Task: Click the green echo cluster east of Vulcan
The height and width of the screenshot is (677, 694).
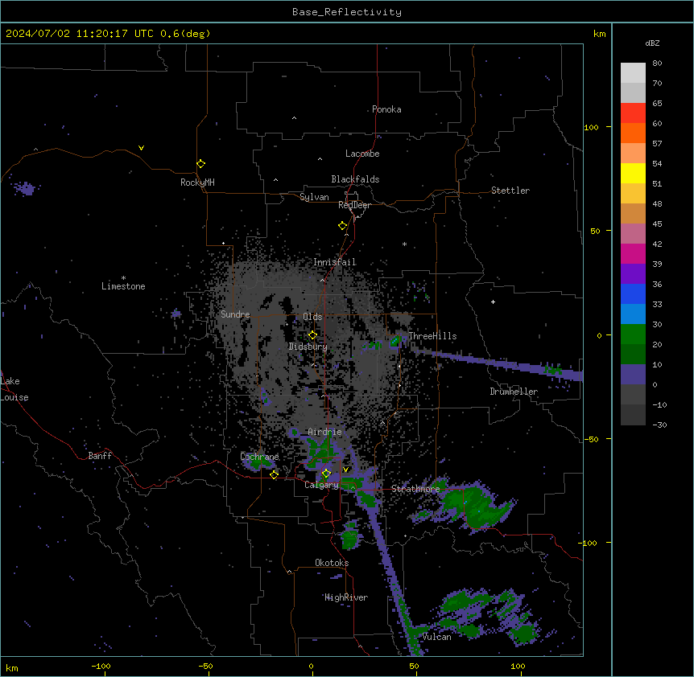Action: (x=491, y=617)
